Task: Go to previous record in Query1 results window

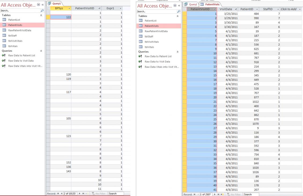Action: click(62, 194)
